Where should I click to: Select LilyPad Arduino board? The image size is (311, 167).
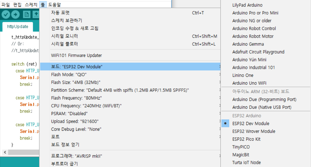coord(266,5)
